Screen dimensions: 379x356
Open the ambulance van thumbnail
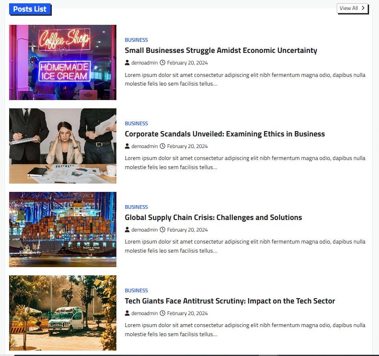point(63,313)
